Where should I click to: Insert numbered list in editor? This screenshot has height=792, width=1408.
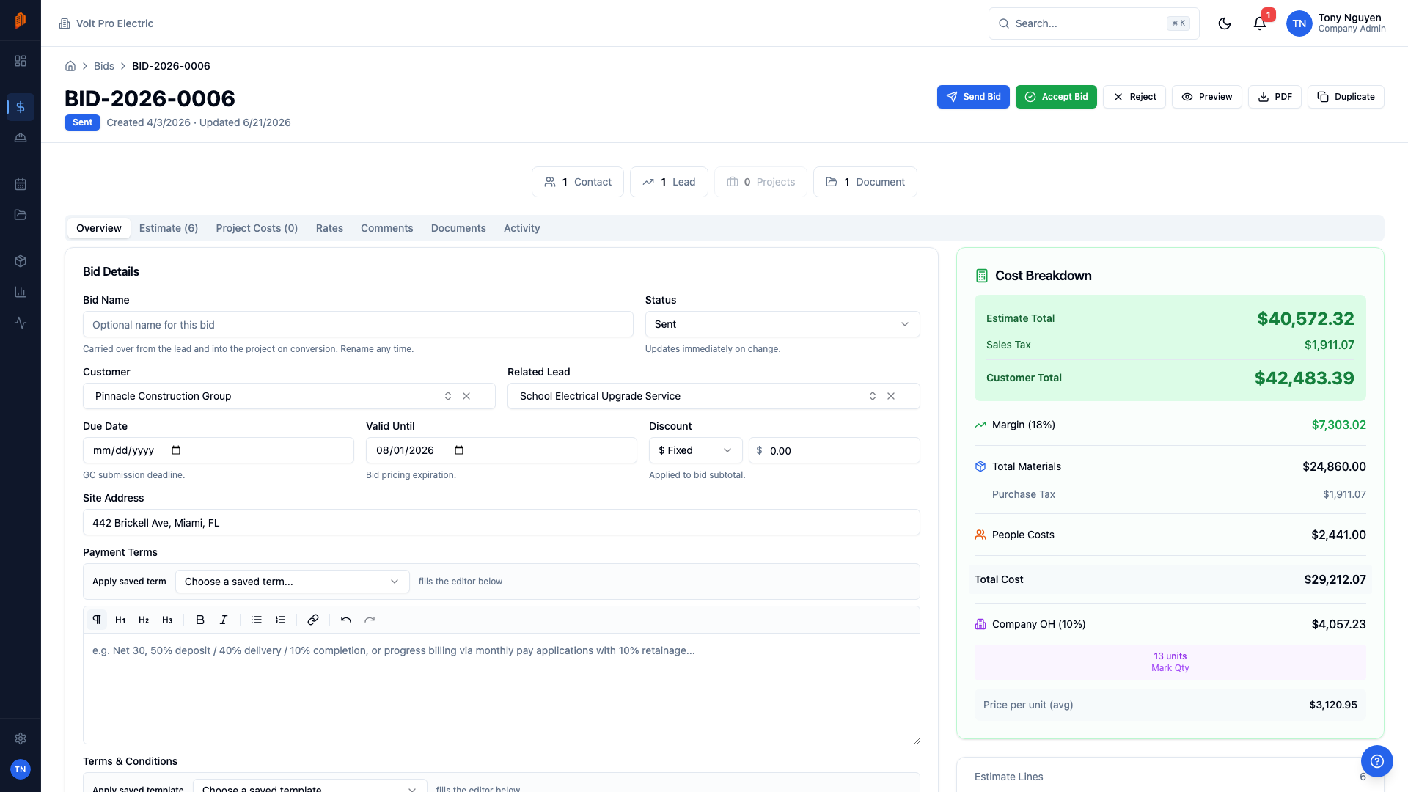point(280,620)
